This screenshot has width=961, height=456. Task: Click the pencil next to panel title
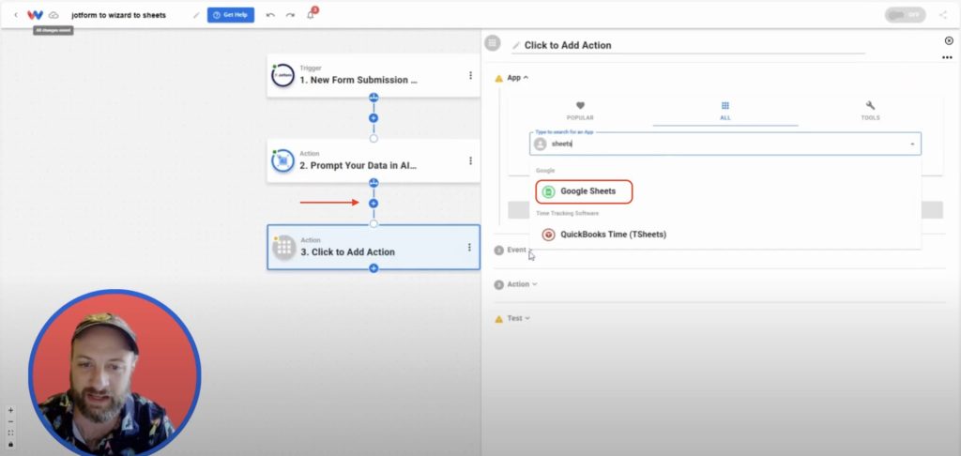coord(516,45)
